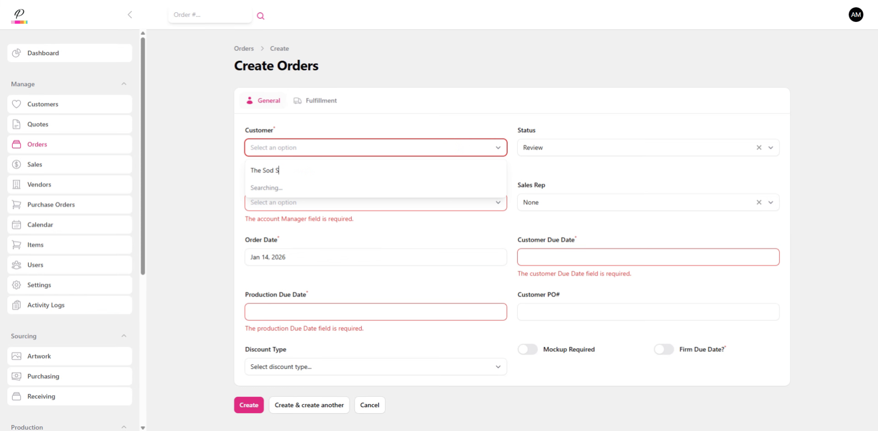The width and height of the screenshot is (878, 431).
Task: Click the Customer PO# input field
Action: click(648, 311)
